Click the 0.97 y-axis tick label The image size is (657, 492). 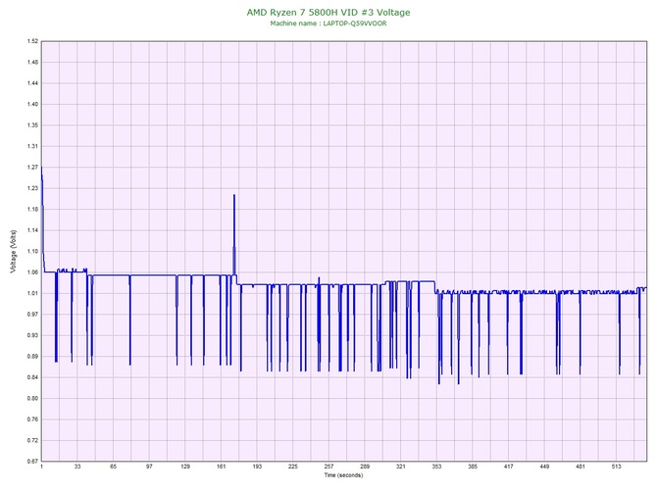[x=32, y=314]
